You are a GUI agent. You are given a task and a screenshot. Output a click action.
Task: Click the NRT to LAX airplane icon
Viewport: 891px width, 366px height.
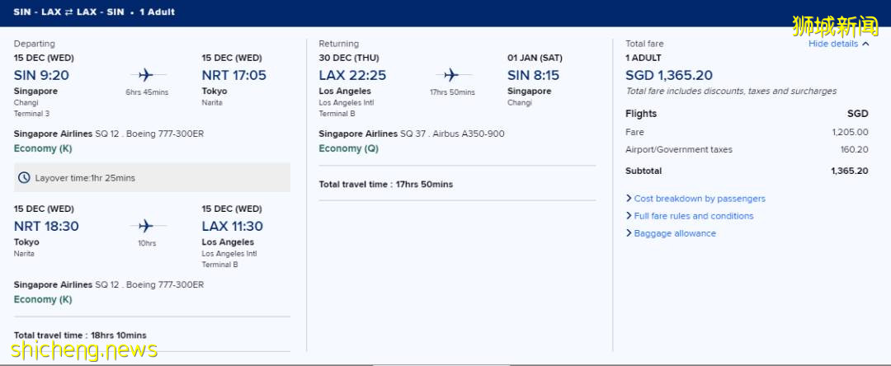click(147, 226)
